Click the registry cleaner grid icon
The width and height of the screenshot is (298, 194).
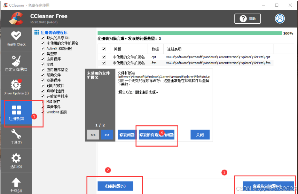37,32
